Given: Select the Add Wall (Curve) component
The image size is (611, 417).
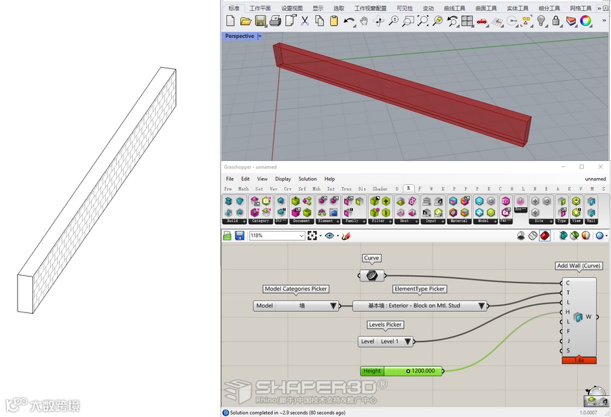Looking at the screenshot, I should (x=579, y=316).
